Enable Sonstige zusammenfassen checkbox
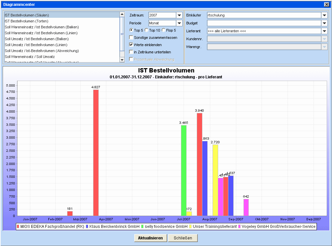The height and width of the screenshot is (246, 332). tap(131, 38)
